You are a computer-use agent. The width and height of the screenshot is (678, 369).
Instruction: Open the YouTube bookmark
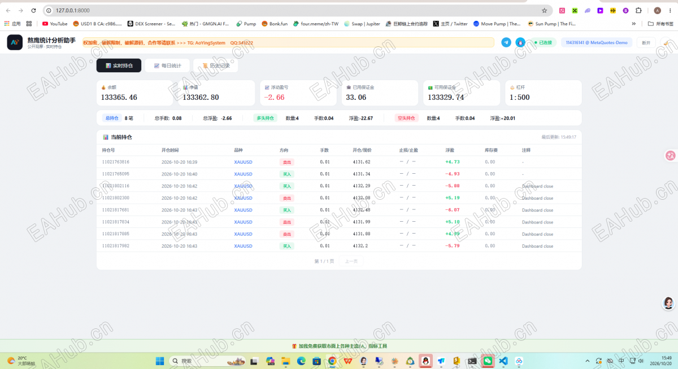click(x=55, y=24)
